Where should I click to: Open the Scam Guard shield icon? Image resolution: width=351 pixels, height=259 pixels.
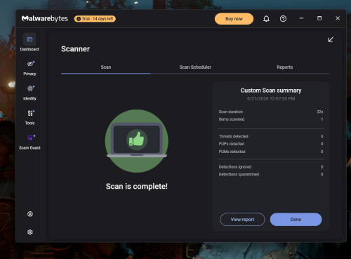click(30, 138)
